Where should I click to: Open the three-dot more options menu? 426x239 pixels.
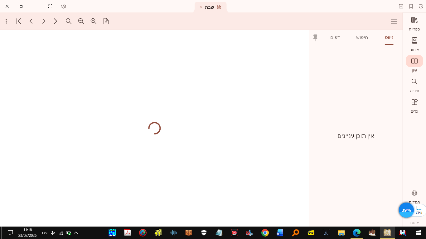point(6,21)
